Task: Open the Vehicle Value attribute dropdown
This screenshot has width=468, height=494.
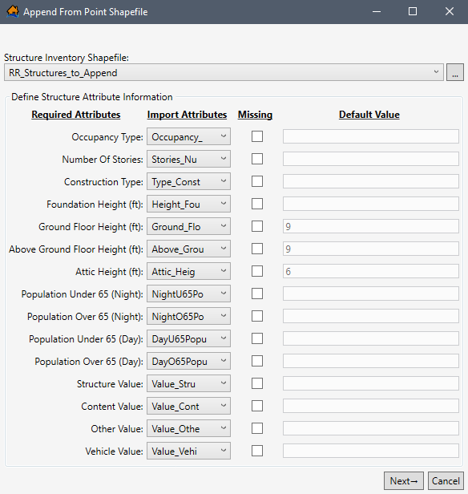Action: (188, 451)
